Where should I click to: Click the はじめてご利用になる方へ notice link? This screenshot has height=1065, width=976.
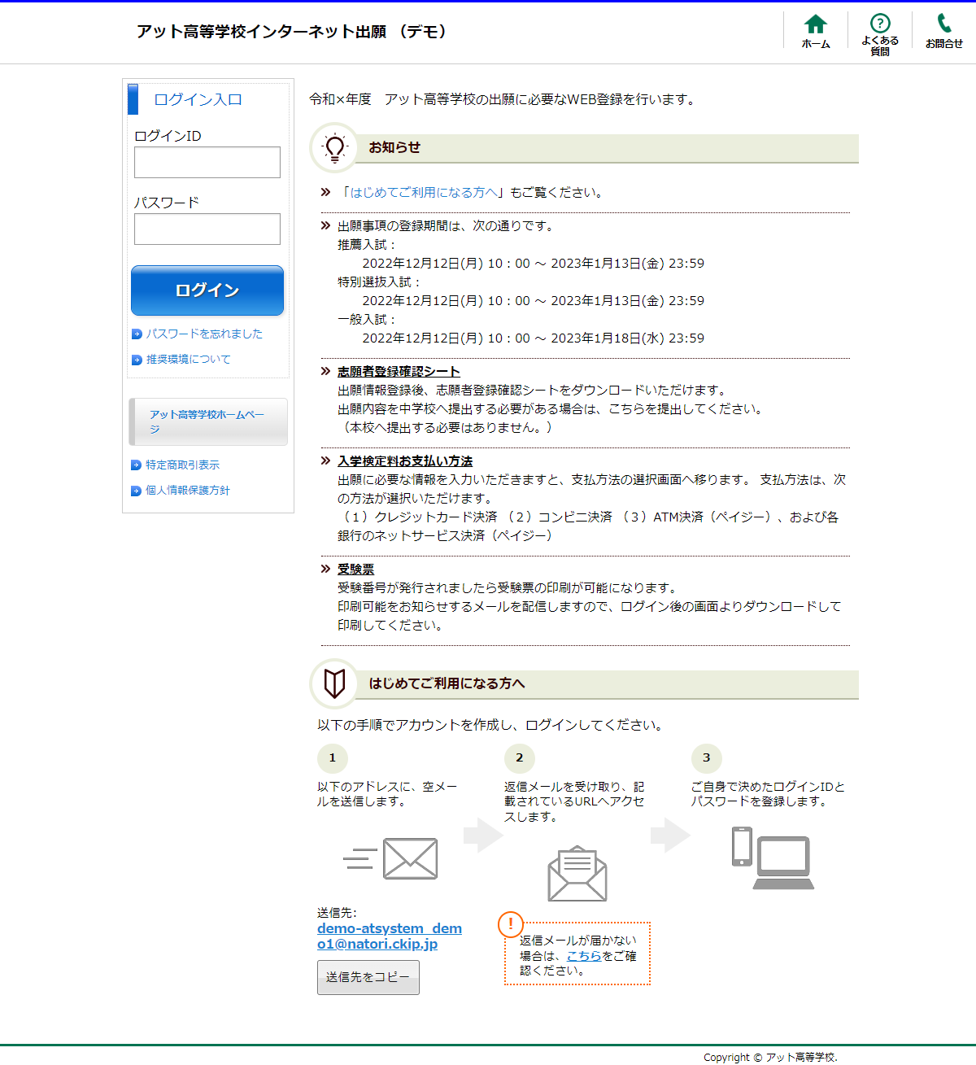coord(423,193)
